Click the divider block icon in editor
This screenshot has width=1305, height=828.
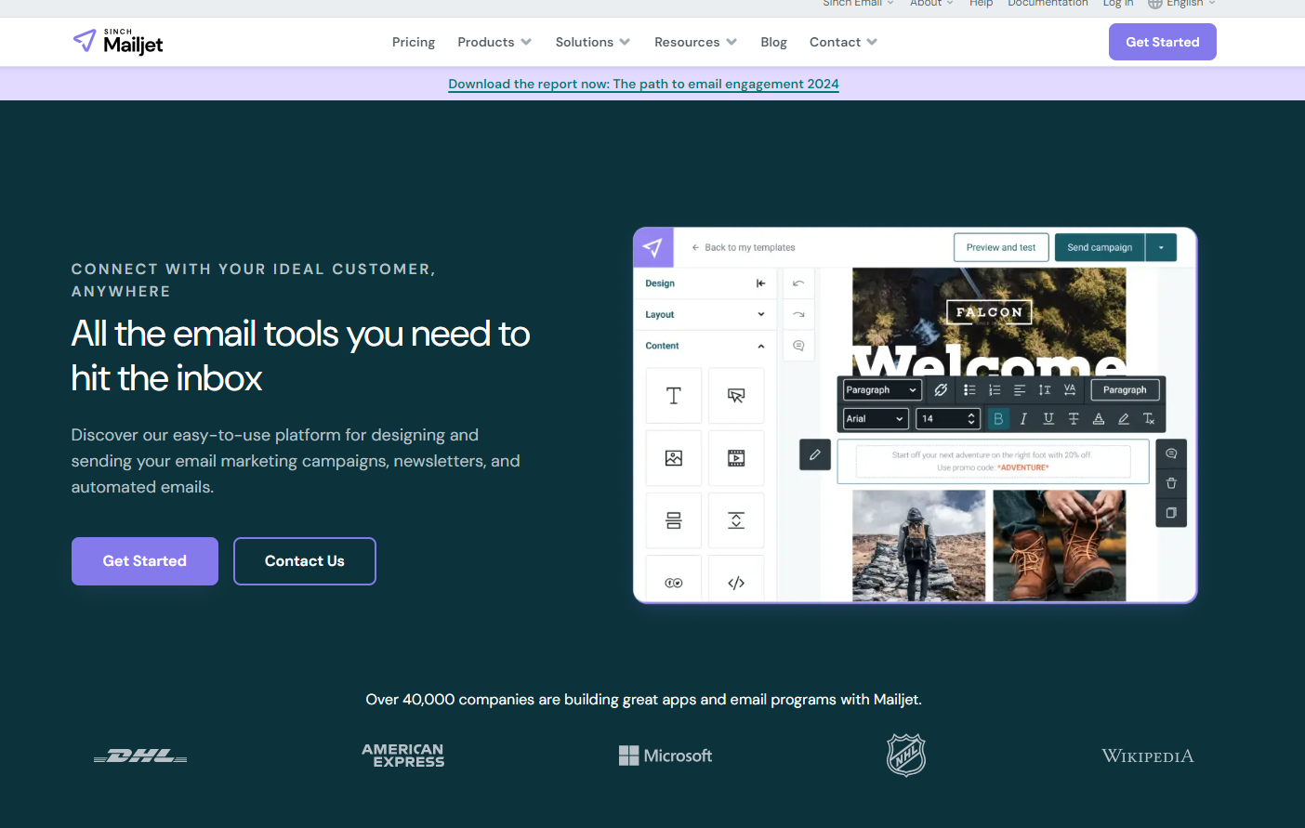pyautogui.click(x=674, y=520)
